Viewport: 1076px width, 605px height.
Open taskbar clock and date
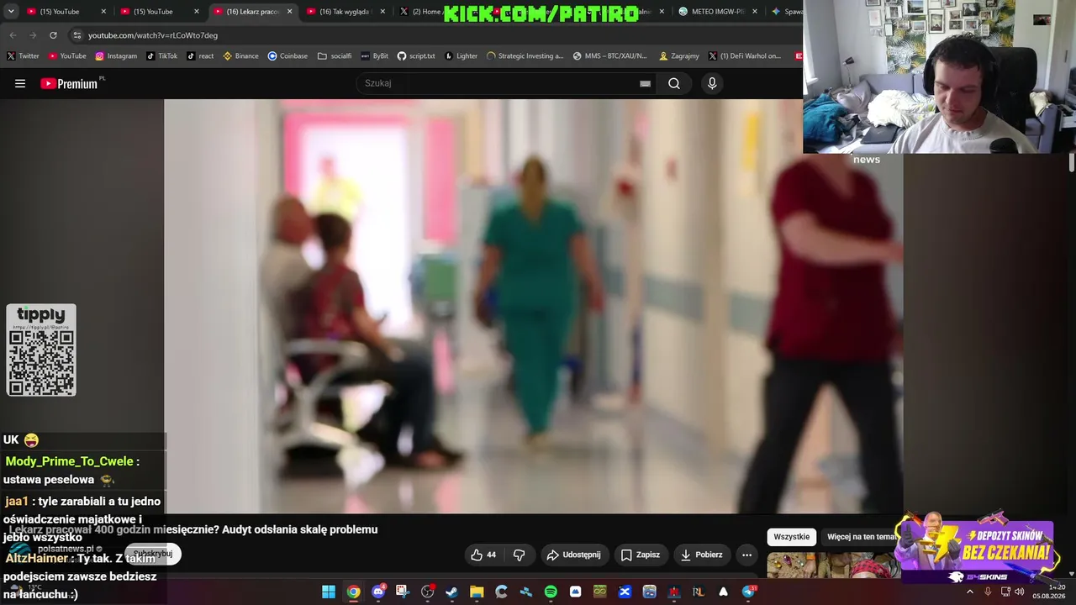point(1049,592)
